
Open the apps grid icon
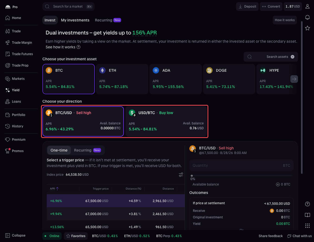(x=307, y=226)
